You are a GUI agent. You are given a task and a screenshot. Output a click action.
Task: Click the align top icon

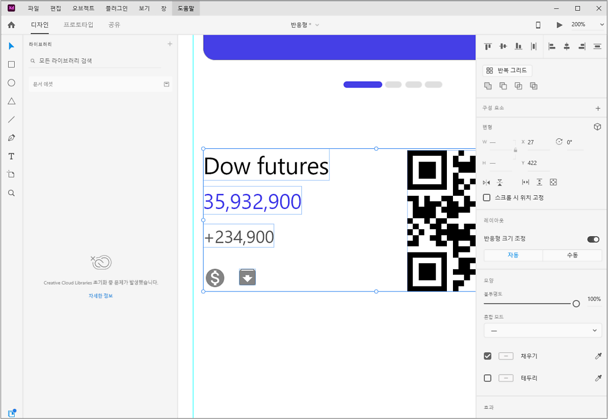pyautogui.click(x=488, y=46)
